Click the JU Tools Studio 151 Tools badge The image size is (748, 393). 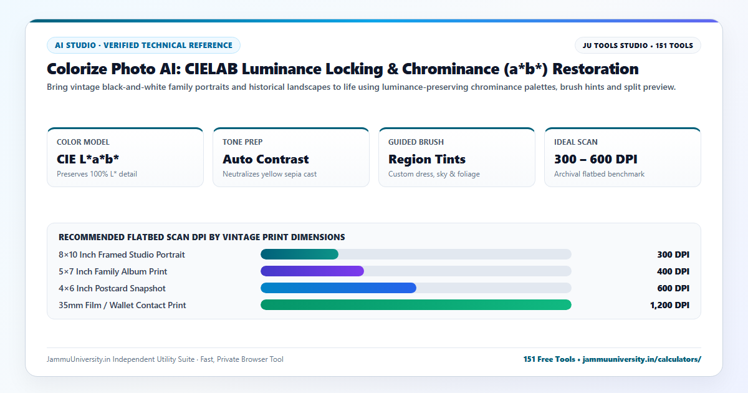coord(638,45)
